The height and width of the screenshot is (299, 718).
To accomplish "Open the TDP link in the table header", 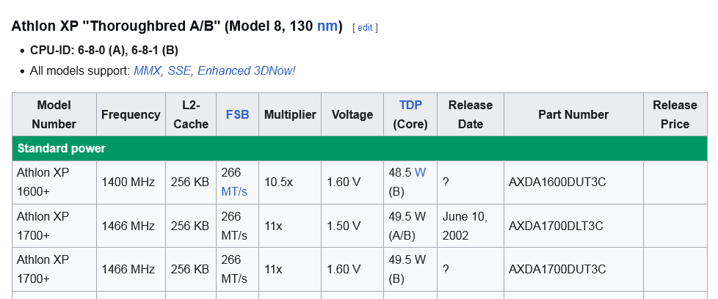I will tap(410, 106).
